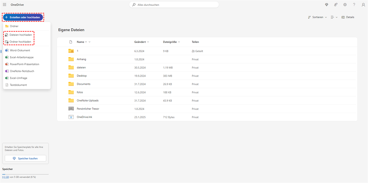Open the account profile icon
Screen dimensions: 368x183
[x=363, y=5]
